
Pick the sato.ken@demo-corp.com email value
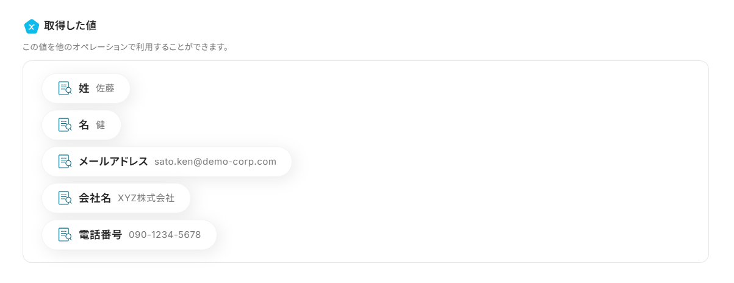[215, 162]
